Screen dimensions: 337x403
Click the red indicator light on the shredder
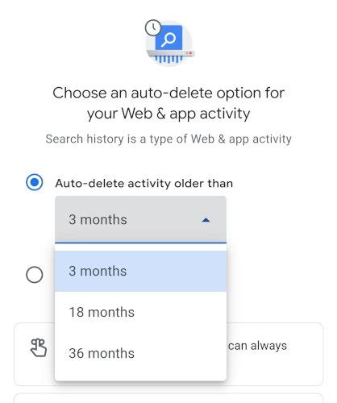point(190,53)
